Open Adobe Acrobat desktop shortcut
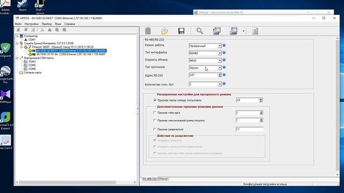This screenshot has width=344, height=193. coord(5,6)
